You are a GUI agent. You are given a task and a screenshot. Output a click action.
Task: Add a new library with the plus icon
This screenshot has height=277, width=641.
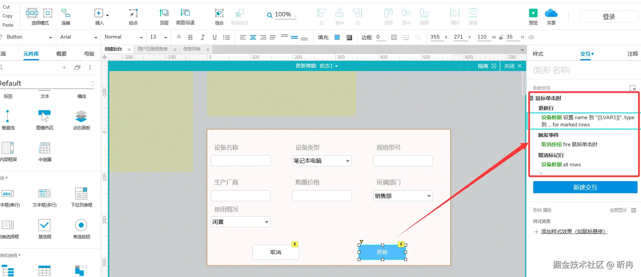tap(64, 68)
